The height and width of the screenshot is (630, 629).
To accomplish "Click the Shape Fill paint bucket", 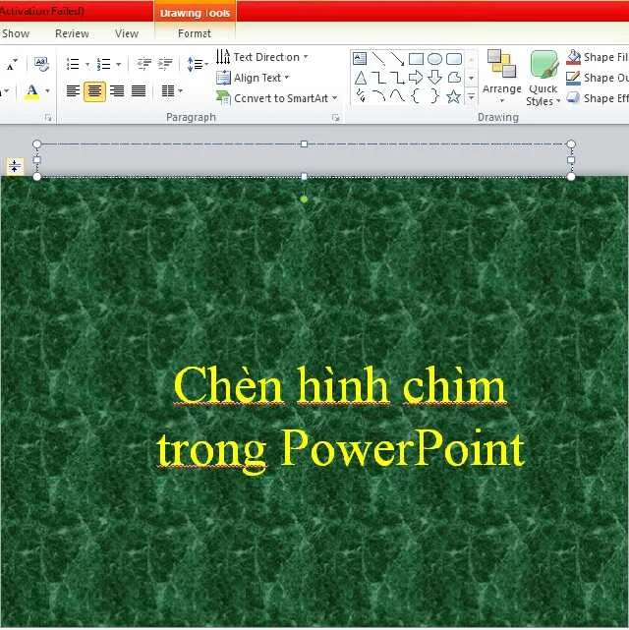I will 573,57.
